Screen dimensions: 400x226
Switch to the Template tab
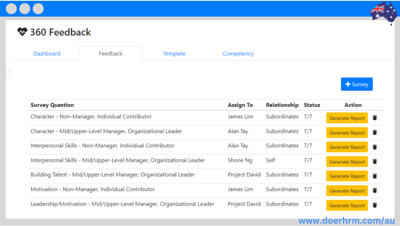tap(174, 53)
